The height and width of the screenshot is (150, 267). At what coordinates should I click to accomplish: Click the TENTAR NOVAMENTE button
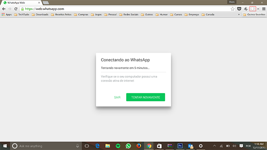point(146,97)
